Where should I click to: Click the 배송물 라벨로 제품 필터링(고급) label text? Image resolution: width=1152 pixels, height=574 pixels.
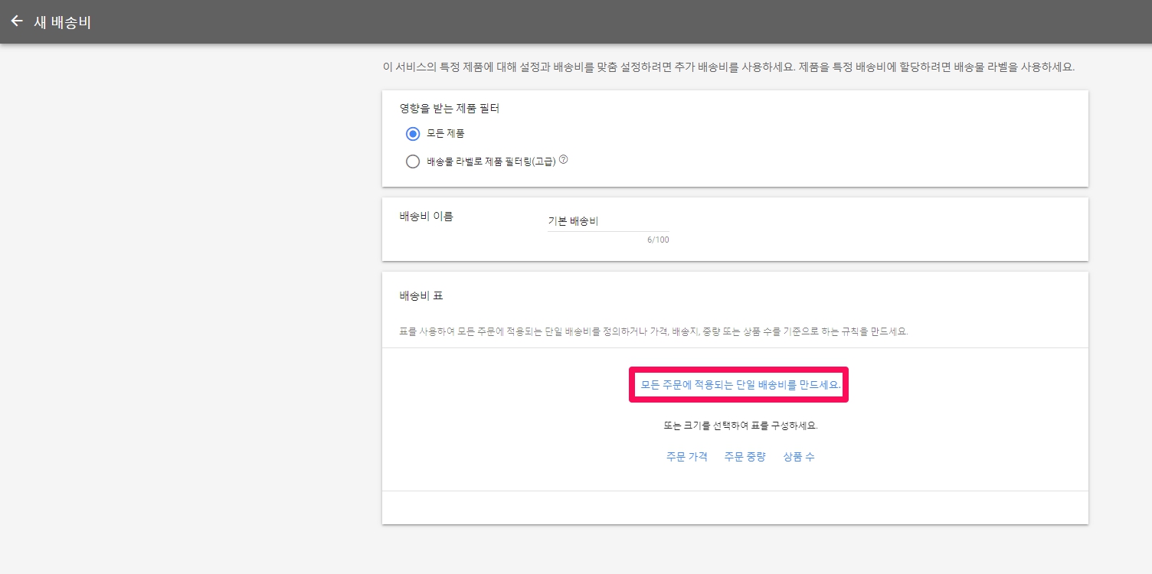pyautogui.click(x=490, y=161)
